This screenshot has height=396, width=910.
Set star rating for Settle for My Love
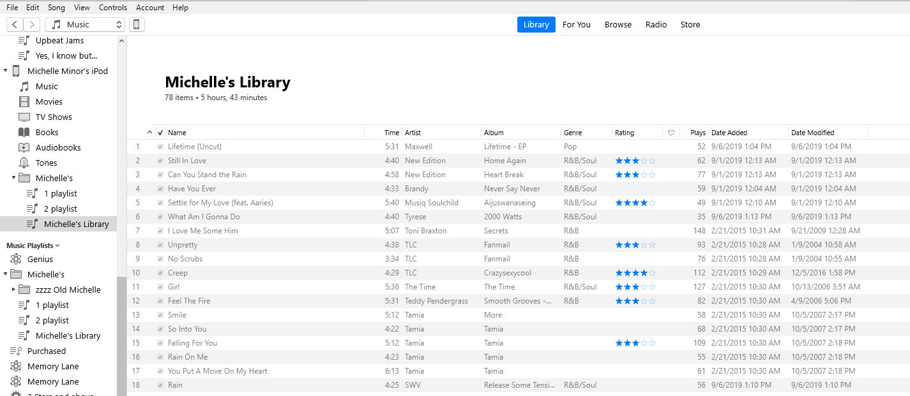coord(635,203)
